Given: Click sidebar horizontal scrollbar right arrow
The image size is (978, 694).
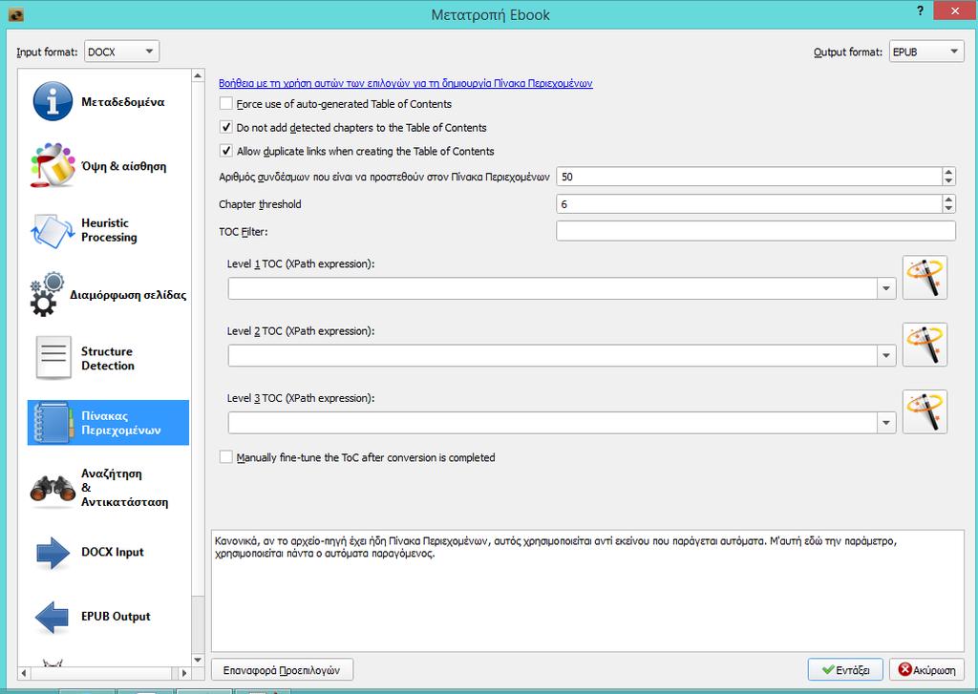Looking at the screenshot, I should pos(184,673).
